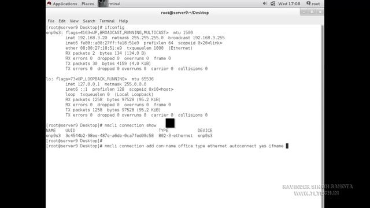Click broadcast 192.168.3.255 text
370x208 pixels.
point(197,38)
